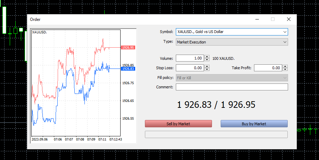This screenshot has height=160, width=319.
Task: Select the Take Profit value field
Action: pos(268,68)
